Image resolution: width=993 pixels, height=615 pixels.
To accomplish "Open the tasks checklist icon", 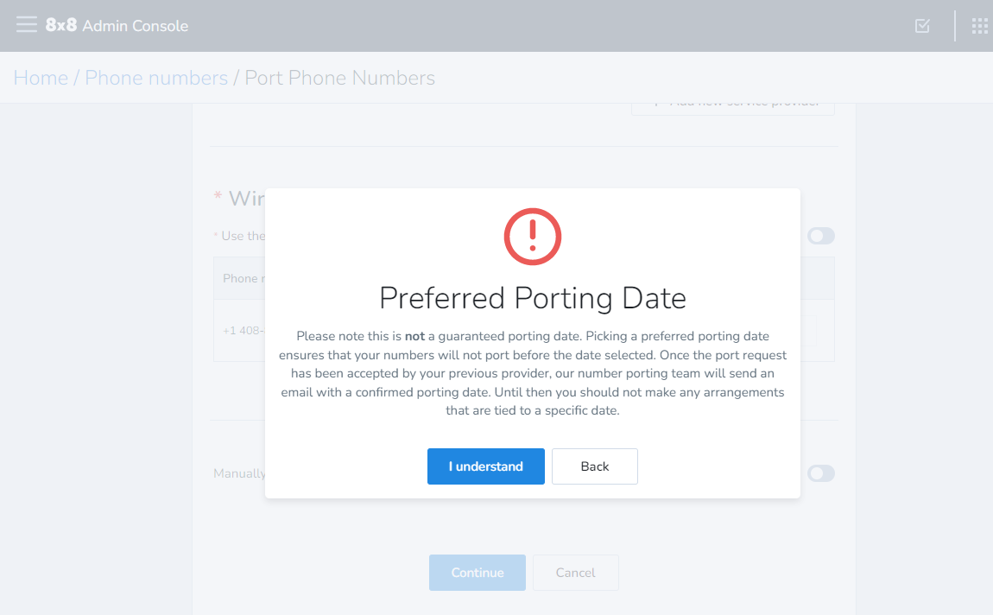I will point(922,25).
